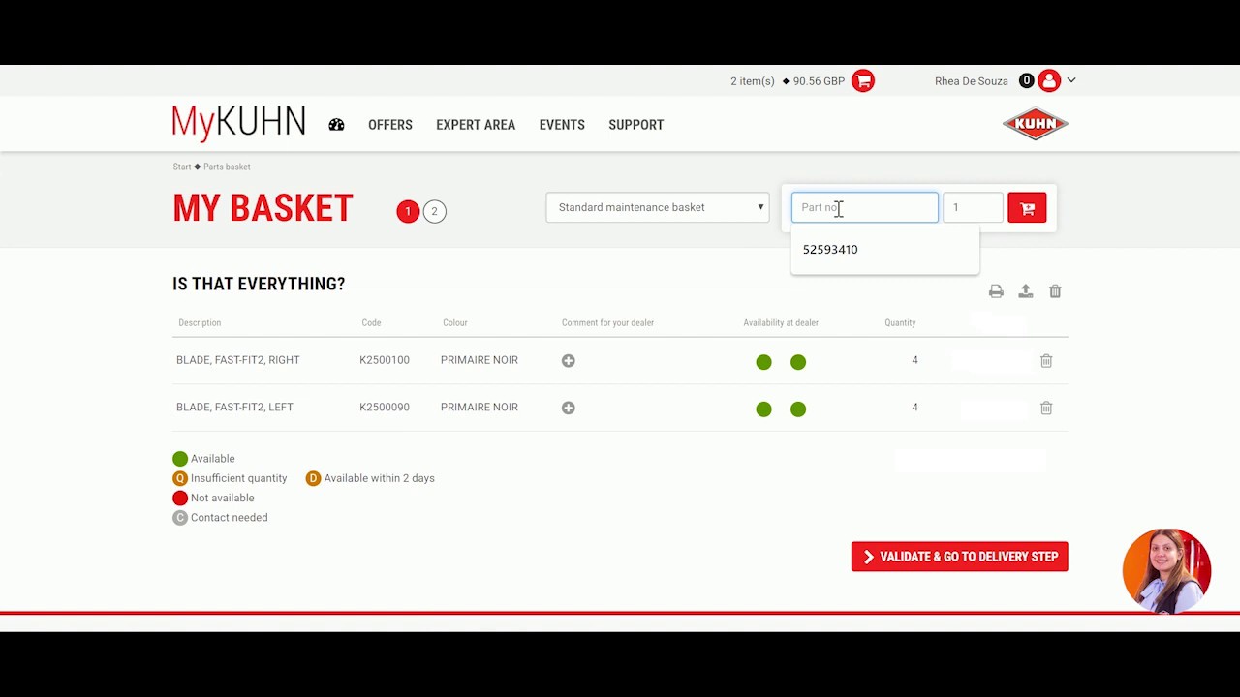Click the red cart icon in the header
This screenshot has width=1240, height=697.
pos(863,81)
